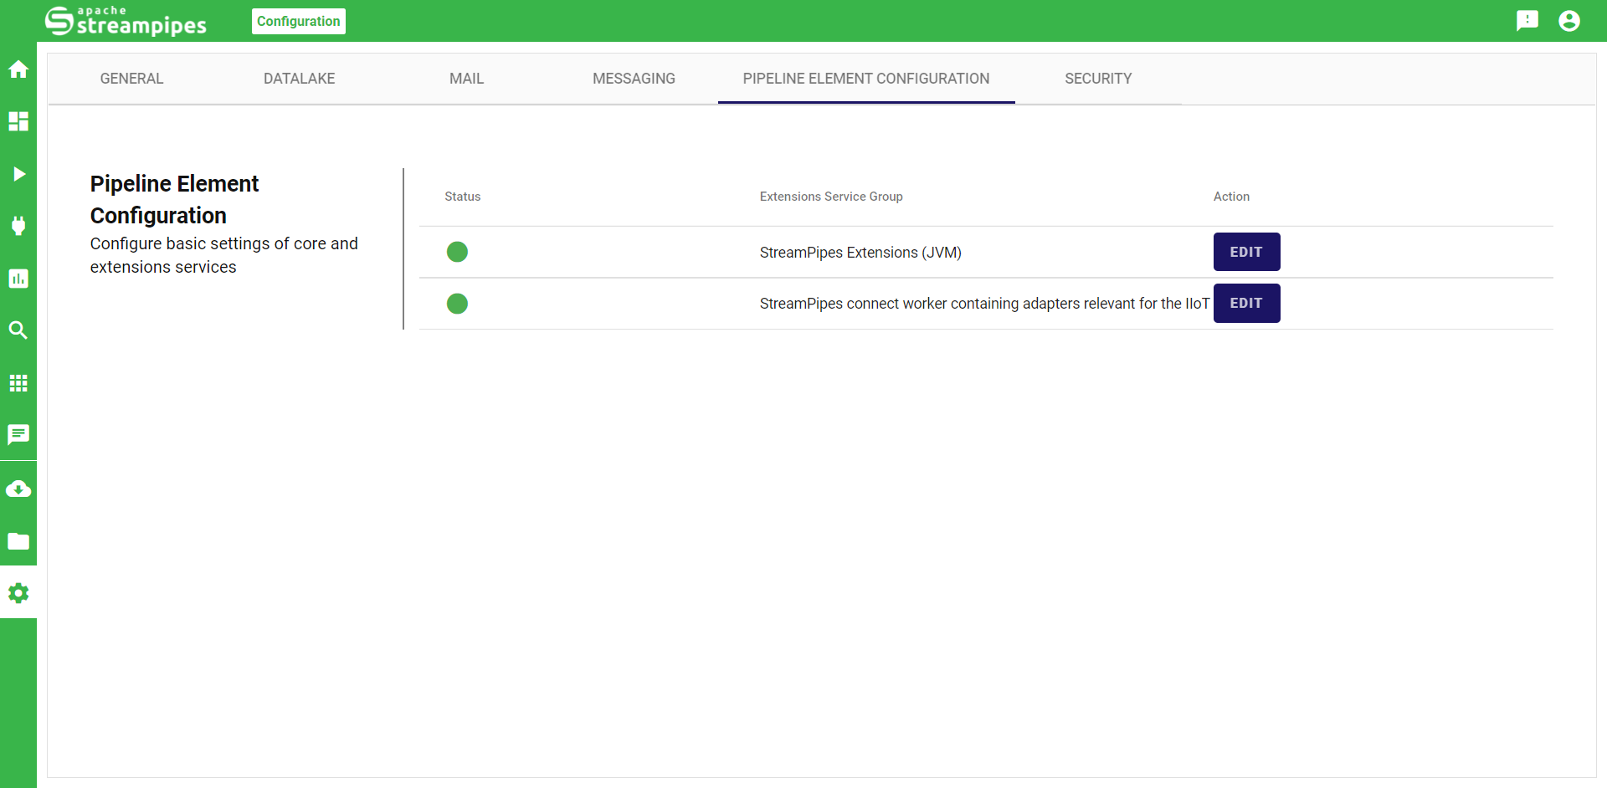
Task: Click the StreamPipes logo in header
Action: pyautogui.click(x=126, y=21)
